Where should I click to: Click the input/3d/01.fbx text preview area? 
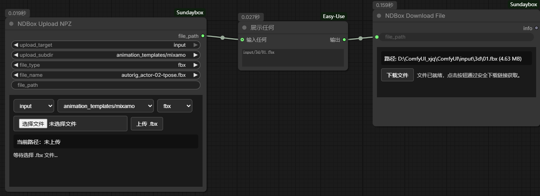click(292, 57)
